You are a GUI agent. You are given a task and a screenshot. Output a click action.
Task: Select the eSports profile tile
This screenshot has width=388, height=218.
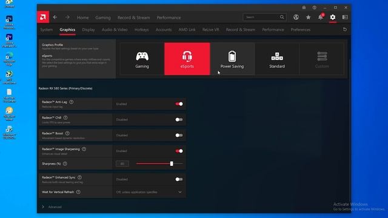coord(187,59)
